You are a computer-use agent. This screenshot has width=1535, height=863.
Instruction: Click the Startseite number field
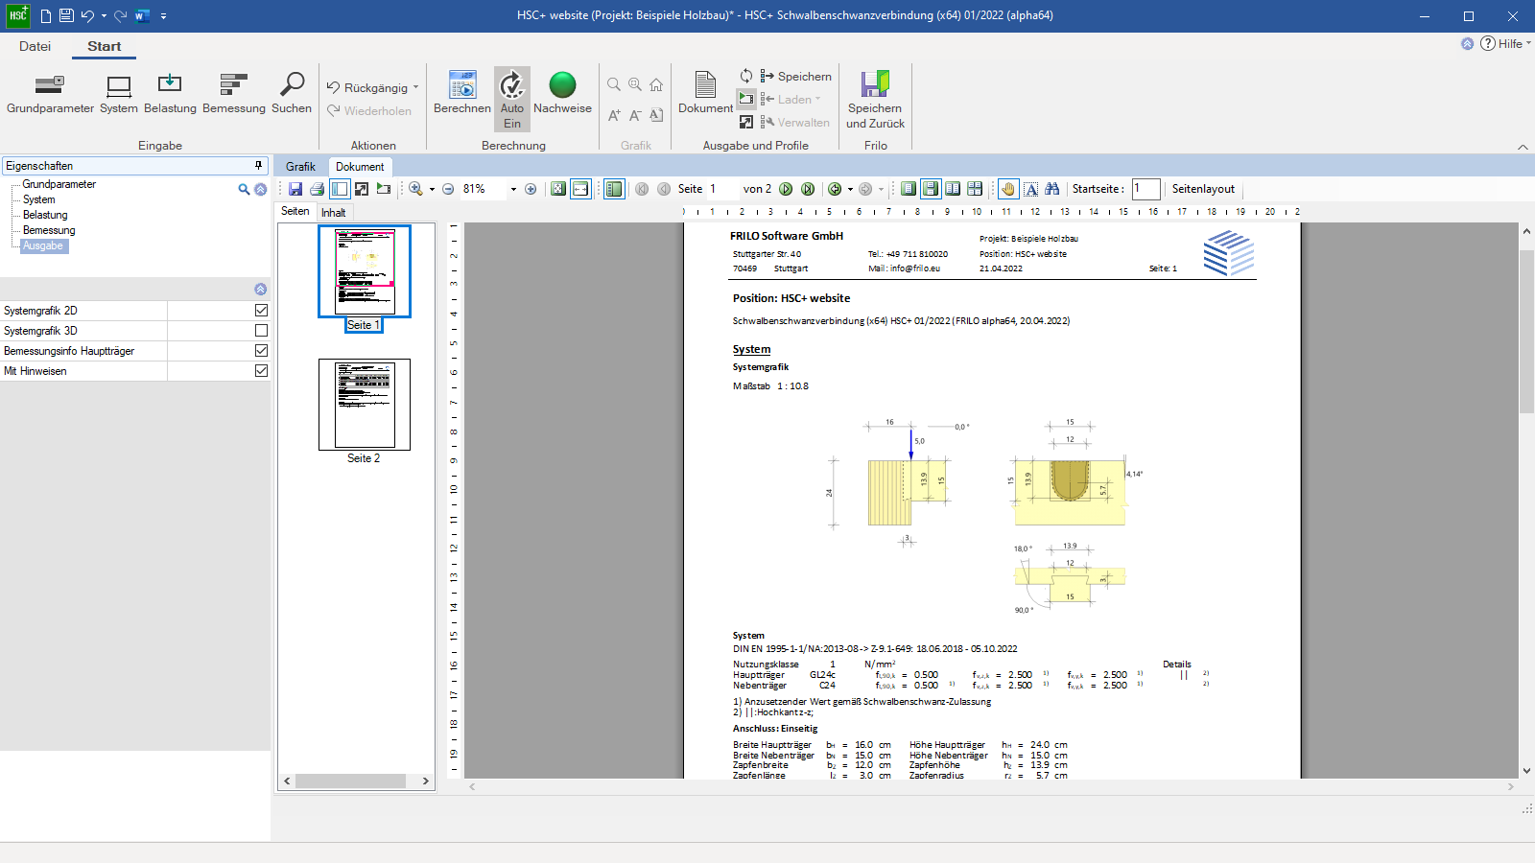point(1145,189)
